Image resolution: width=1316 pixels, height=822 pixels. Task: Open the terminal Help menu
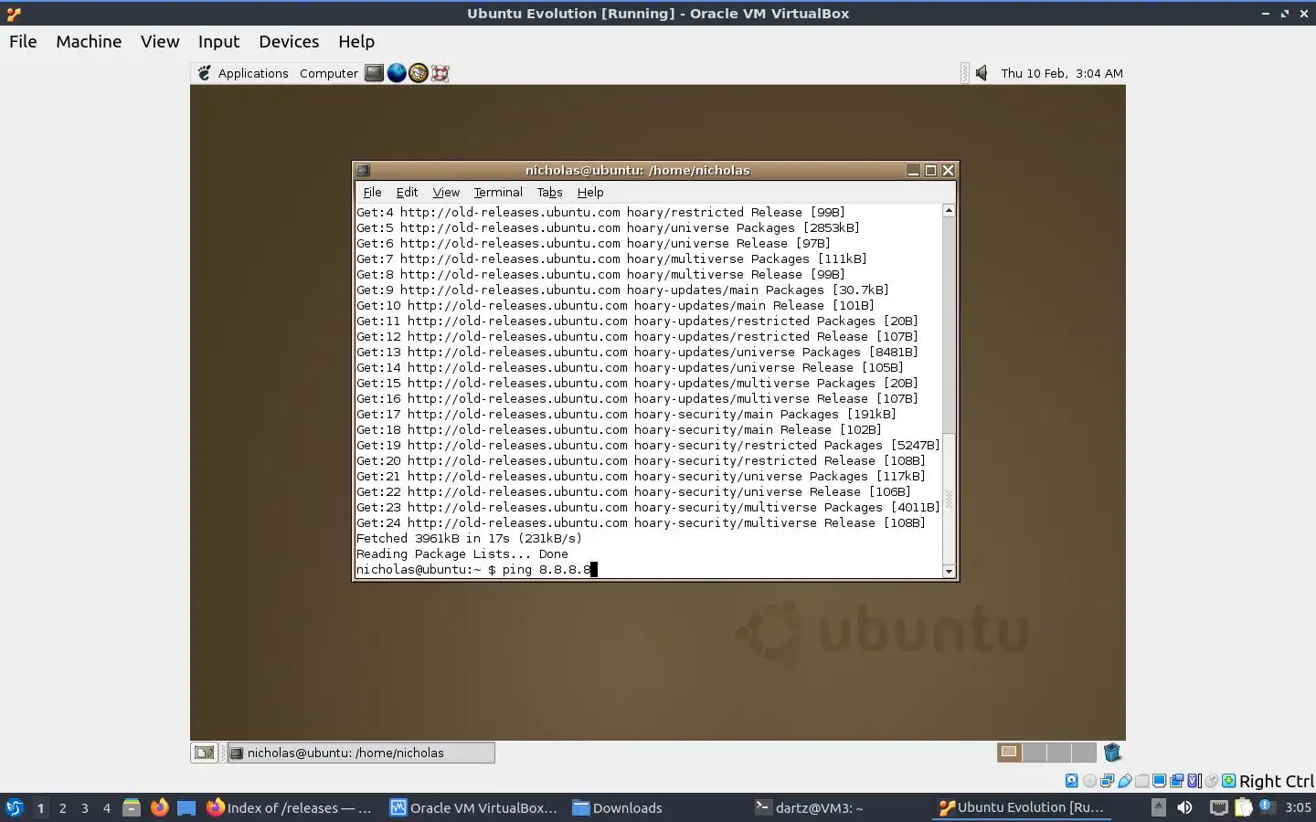pyautogui.click(x=590, y=192)
